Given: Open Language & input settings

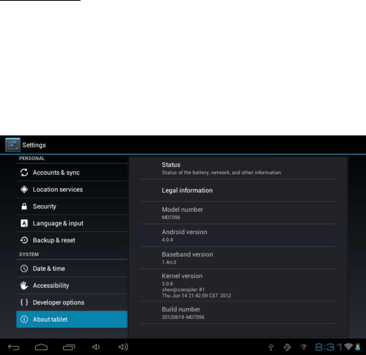Looking at the screenshot, I should click(x=72, y=223).
